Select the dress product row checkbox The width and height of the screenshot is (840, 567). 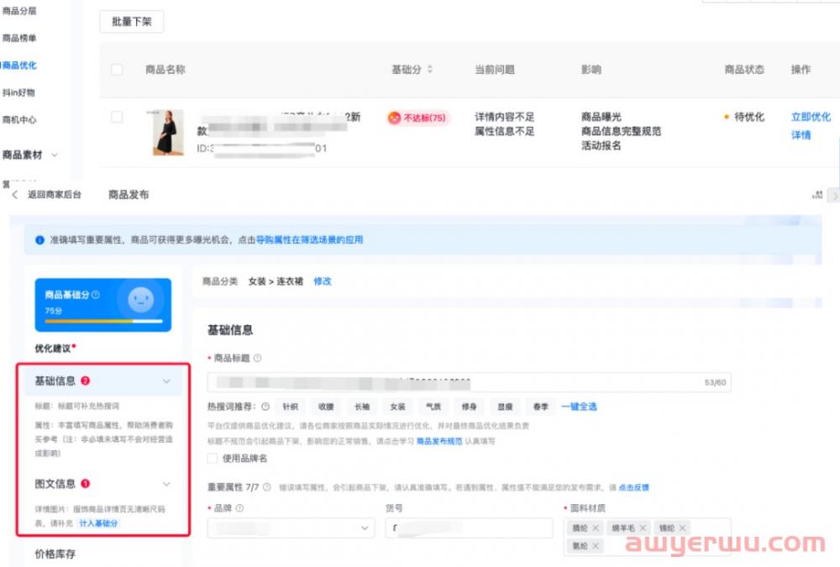(117, 118)
